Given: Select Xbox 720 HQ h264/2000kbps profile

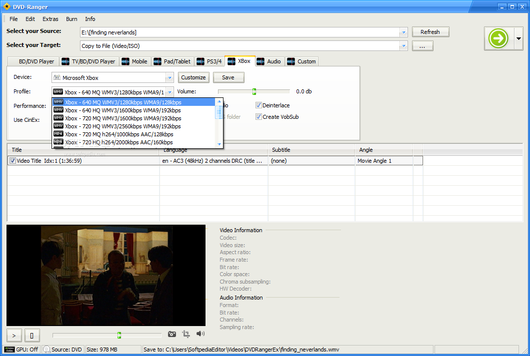Looking at the screenshot, I should click(133, 142).
